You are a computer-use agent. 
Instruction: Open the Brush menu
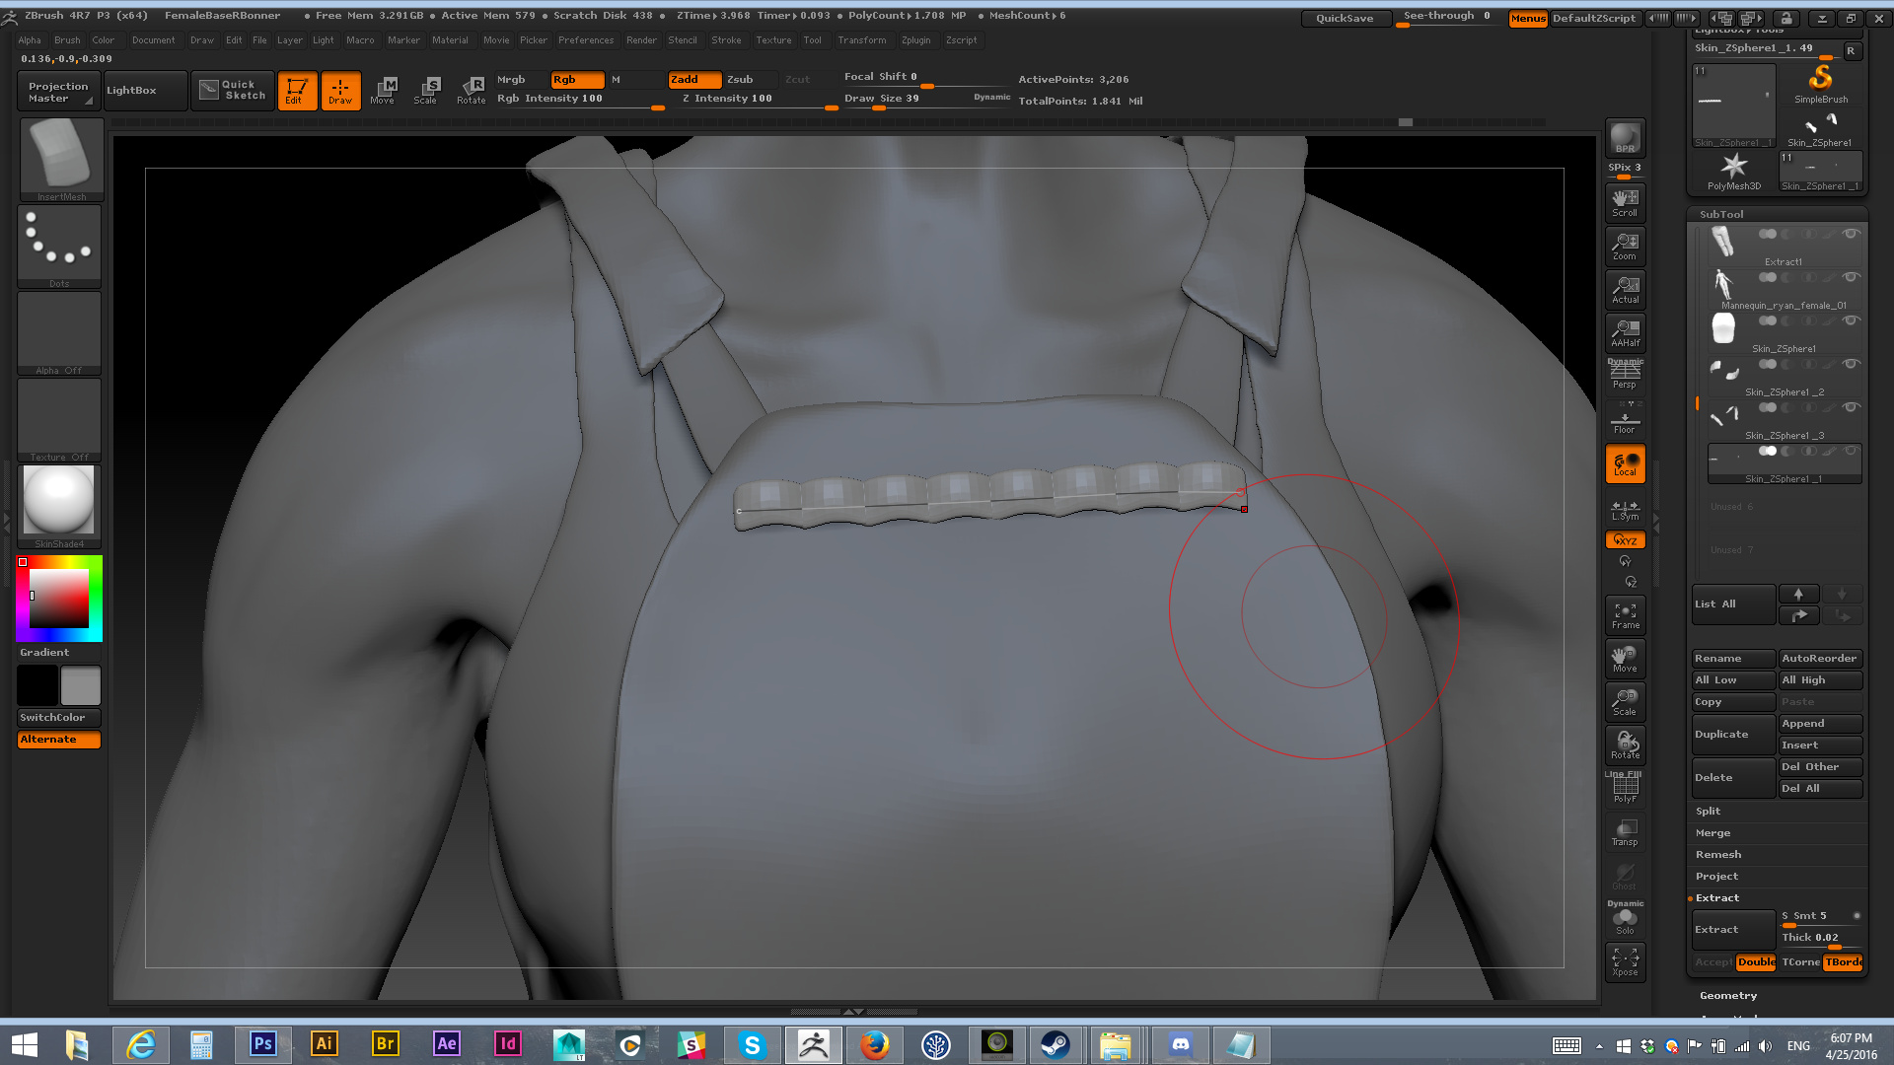point(67,40)
